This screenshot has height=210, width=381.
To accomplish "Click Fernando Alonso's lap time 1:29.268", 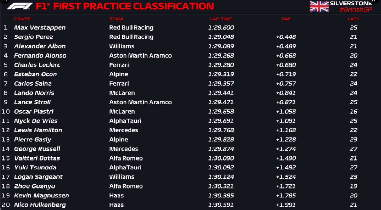I will [x=221, y=56].
